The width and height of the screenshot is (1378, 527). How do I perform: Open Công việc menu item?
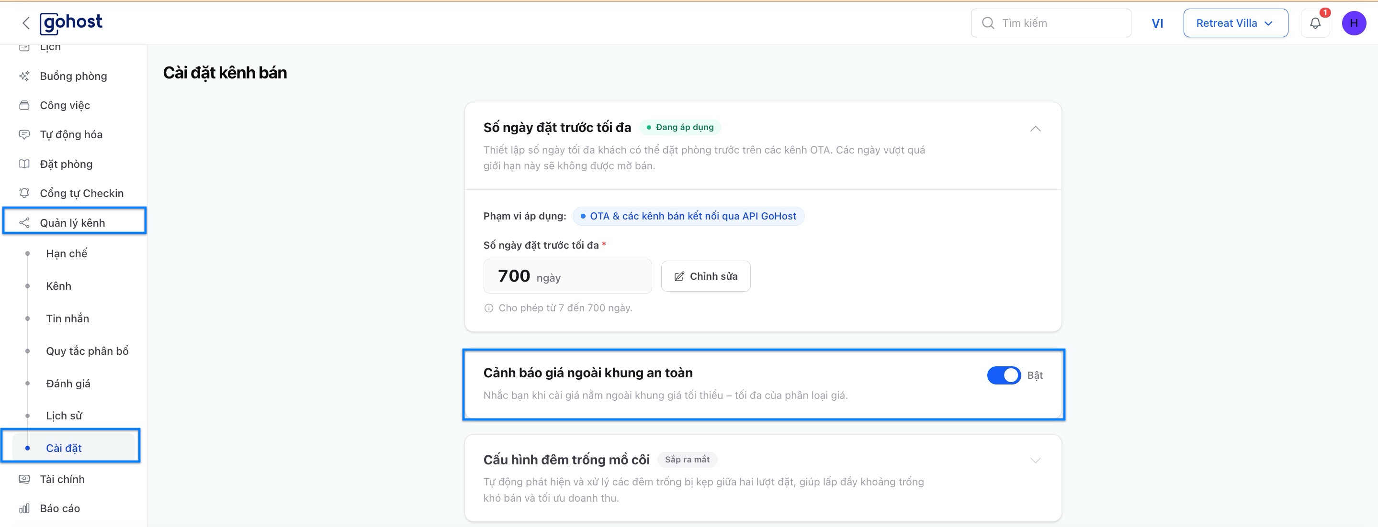65,105
